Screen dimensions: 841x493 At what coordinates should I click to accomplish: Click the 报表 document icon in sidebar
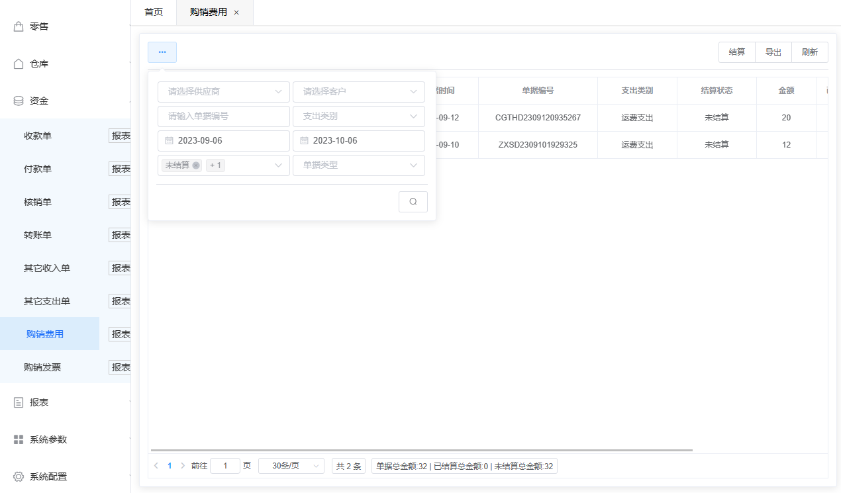point(19,402)
